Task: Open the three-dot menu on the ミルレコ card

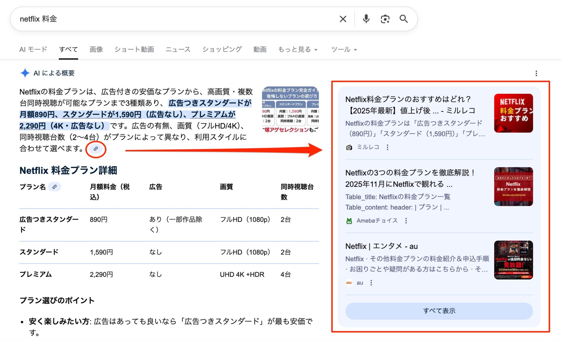Action: [x=387, y=147]
